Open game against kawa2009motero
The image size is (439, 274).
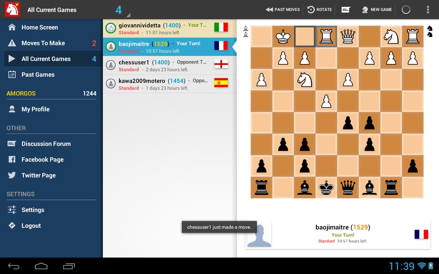tap(170, 84)
